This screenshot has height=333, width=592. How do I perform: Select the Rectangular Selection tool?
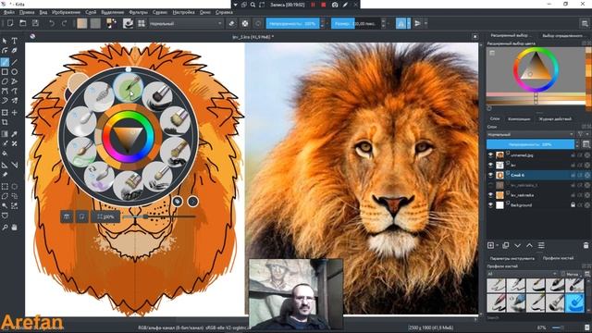pyautogui.click(x=5, y=187)
